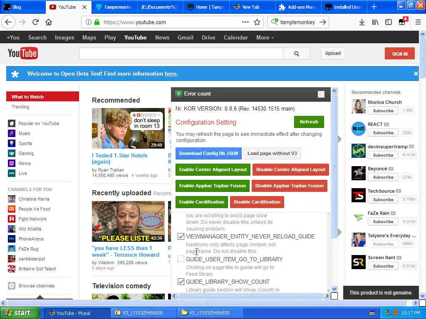Submit search with the search bar arrow
426x319 pixels.
coord(323,22)
